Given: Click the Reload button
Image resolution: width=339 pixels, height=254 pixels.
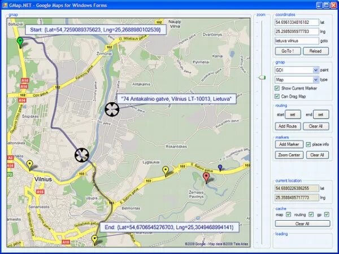Looking at the screenshot, I should coord(316,51).
